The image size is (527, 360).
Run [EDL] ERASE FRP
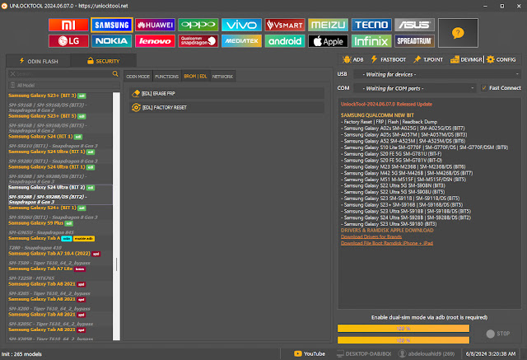click(x=227, y=93)
